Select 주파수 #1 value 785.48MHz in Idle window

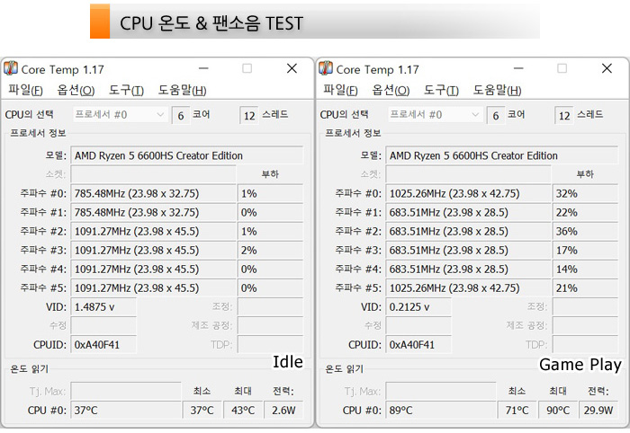point(154,212)
